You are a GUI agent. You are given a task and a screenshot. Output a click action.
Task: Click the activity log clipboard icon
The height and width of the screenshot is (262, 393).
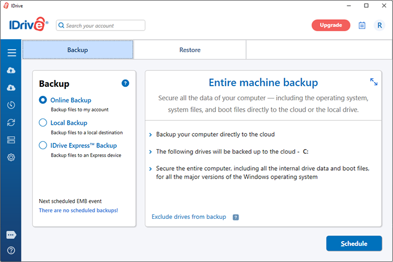tap(362, 26)
